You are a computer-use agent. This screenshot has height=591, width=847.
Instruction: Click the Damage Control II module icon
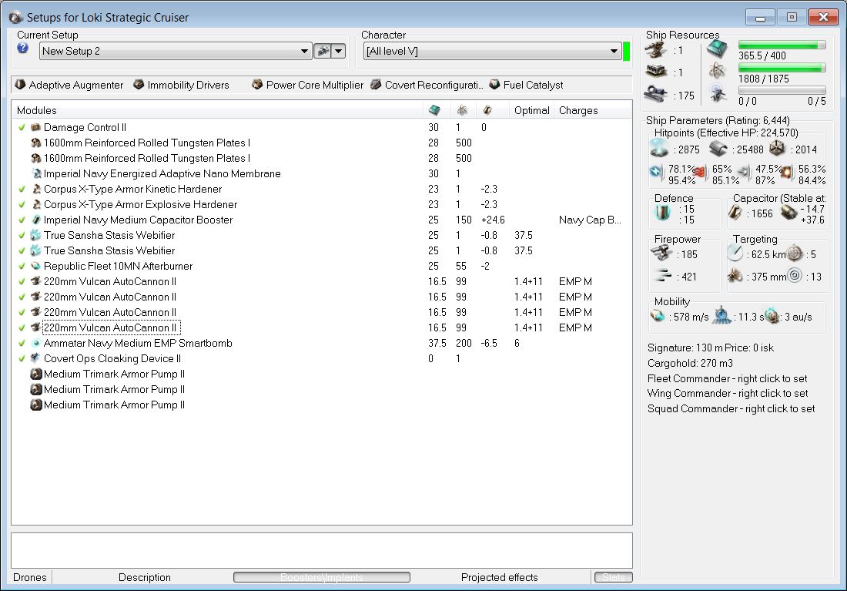click(35, 128)
